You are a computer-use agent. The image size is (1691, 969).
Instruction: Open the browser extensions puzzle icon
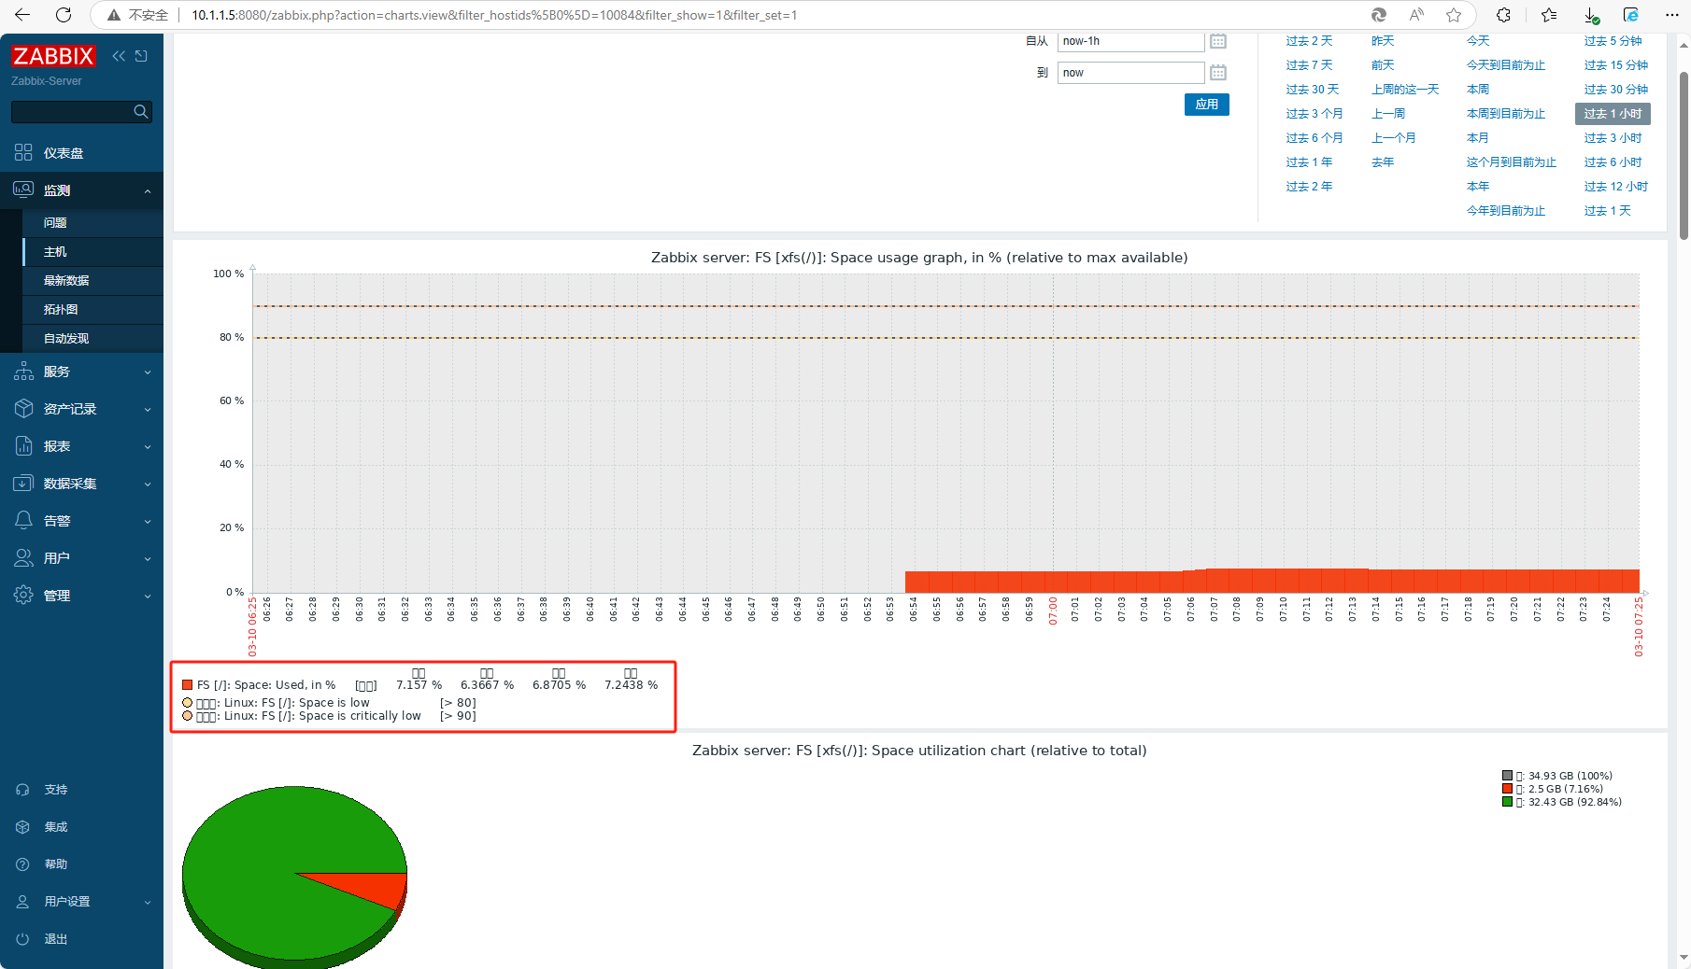pyautogui.click(x=1503, y=15)
